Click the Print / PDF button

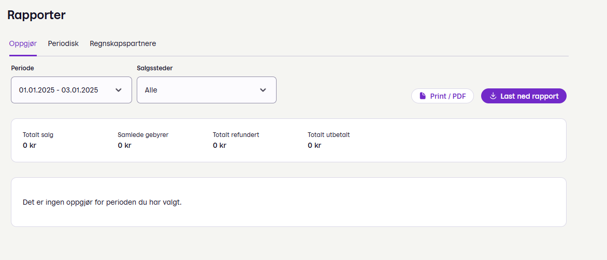442,96
